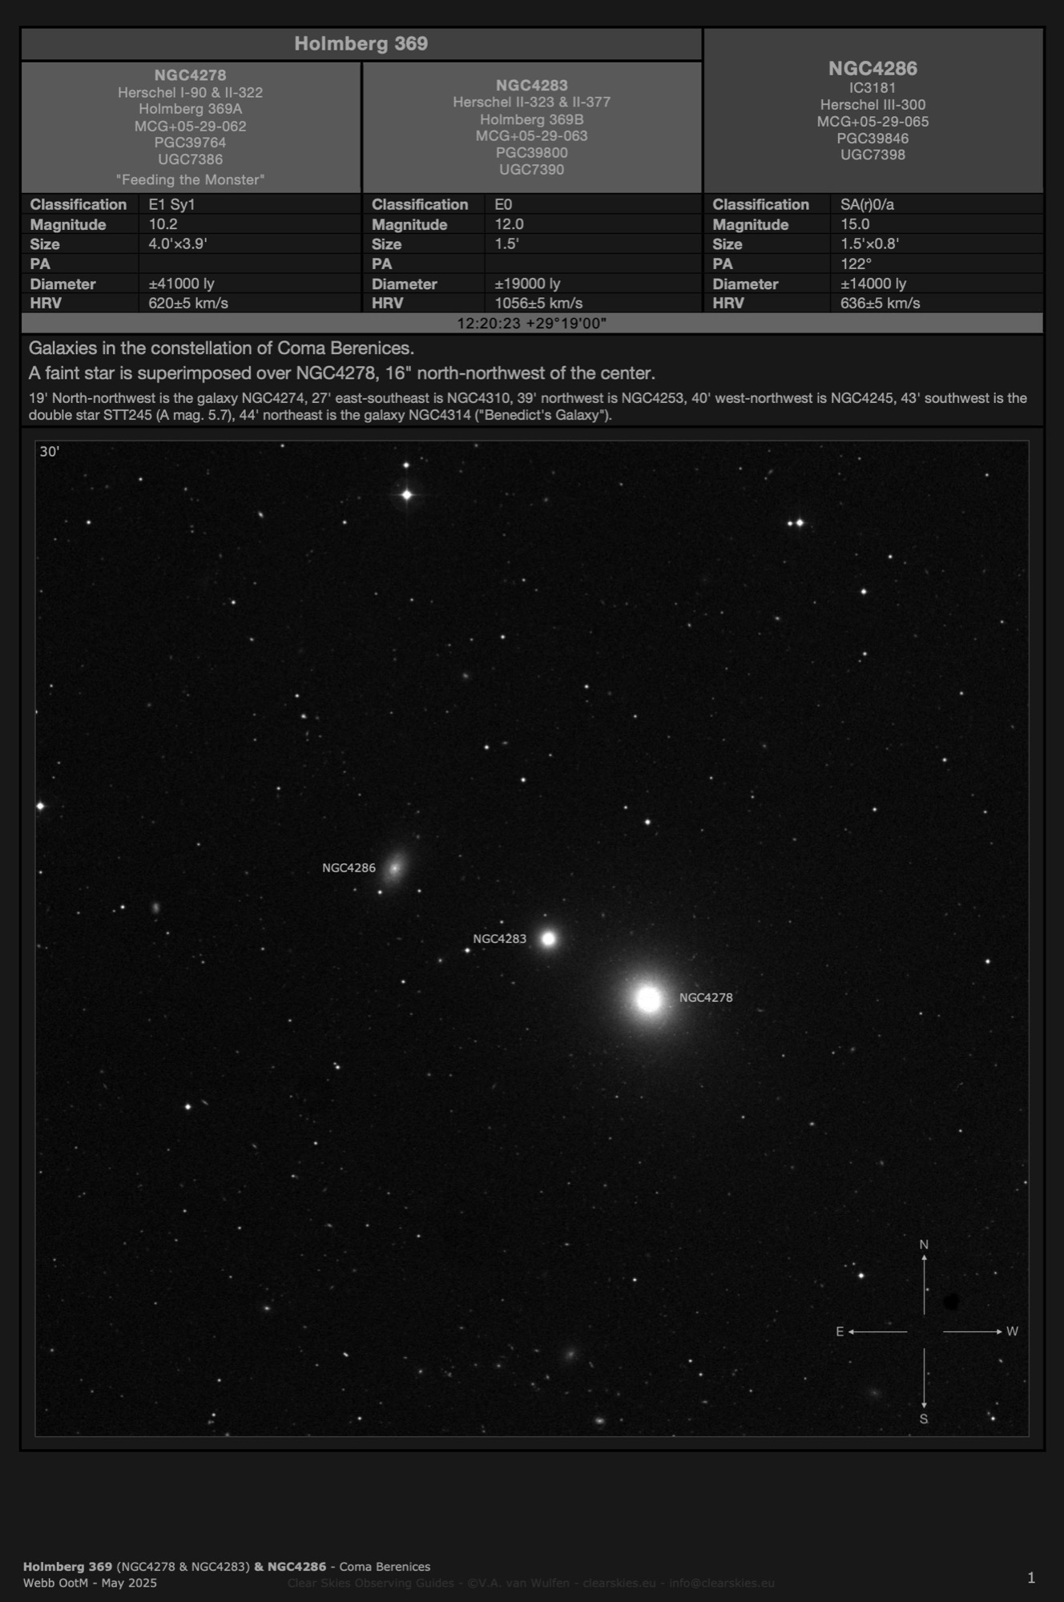Click the 636±5 km/s HRV value

tap(880, 303)
